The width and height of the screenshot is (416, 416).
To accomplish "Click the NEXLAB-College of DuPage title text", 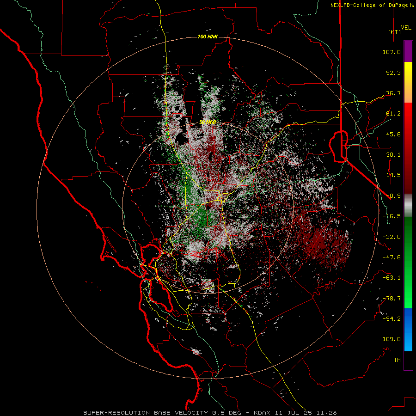I will [x=369, y=5].
